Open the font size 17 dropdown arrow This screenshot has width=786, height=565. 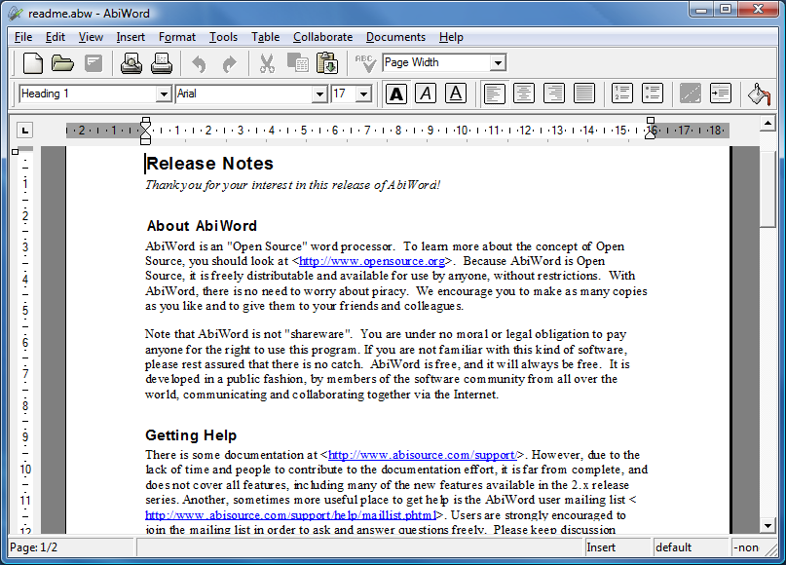tap(364, 94)
